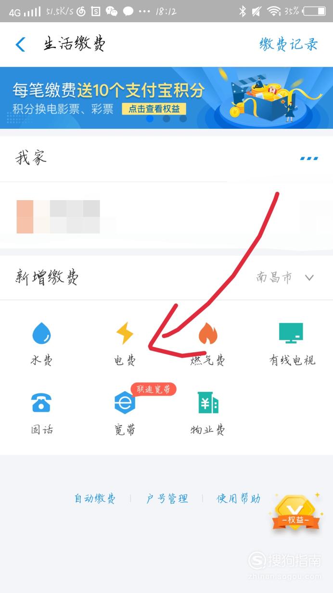Viewport: 333px width, 593px height.
Task: Select the second banner carousel dot
Action: click(166, 119)
